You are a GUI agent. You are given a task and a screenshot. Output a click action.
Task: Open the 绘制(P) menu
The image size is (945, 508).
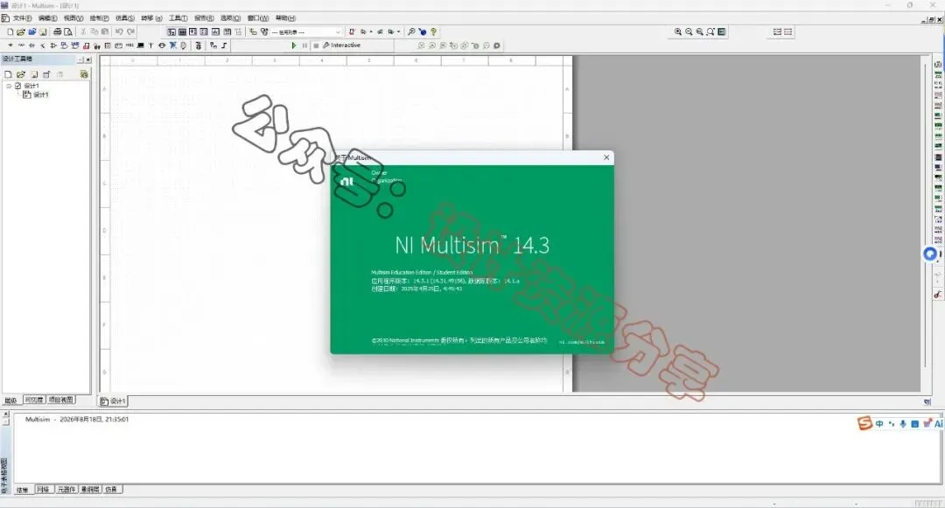100,18
